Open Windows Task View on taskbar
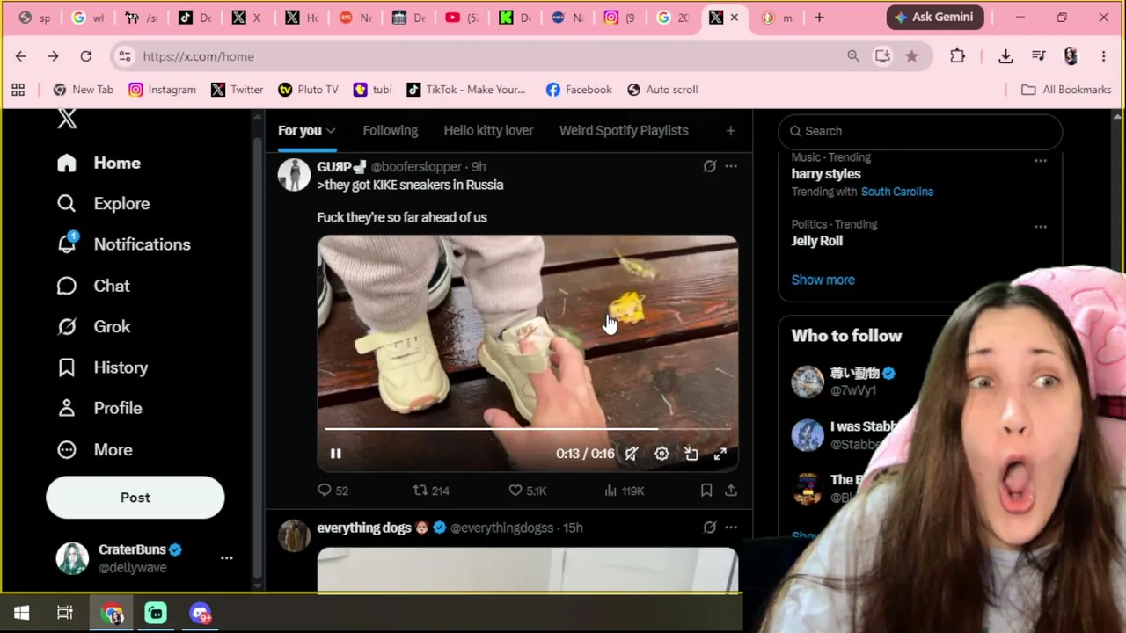Image resolution: width=1126 pixels, height=633 pixels. click(65, 613)
